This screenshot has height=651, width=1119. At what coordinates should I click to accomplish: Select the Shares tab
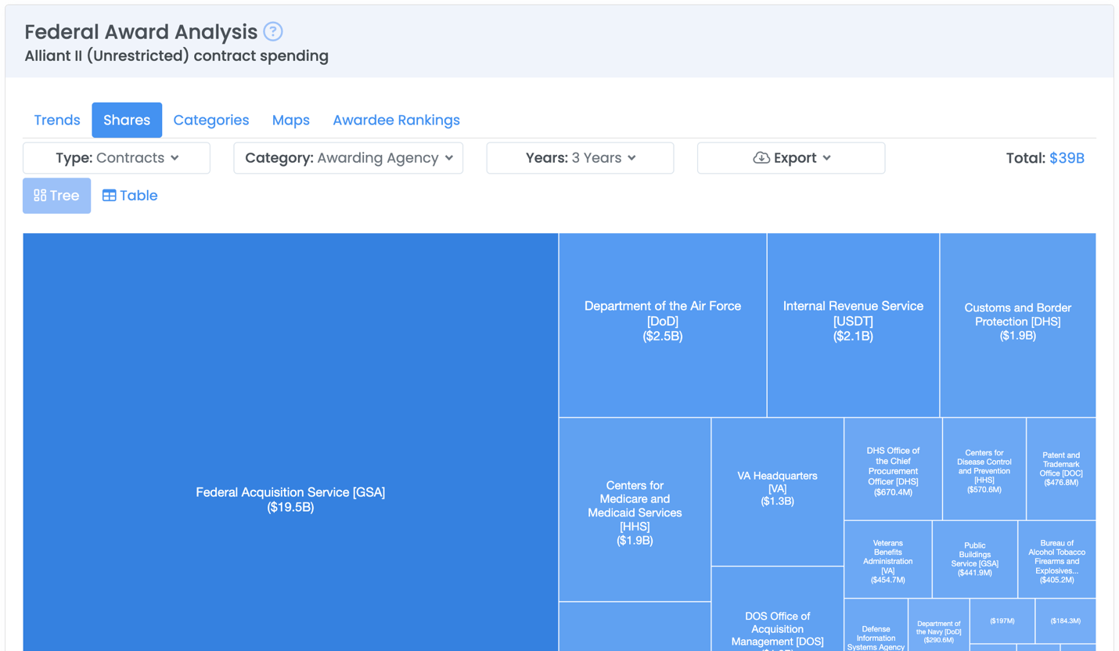(x=127, y=120)
